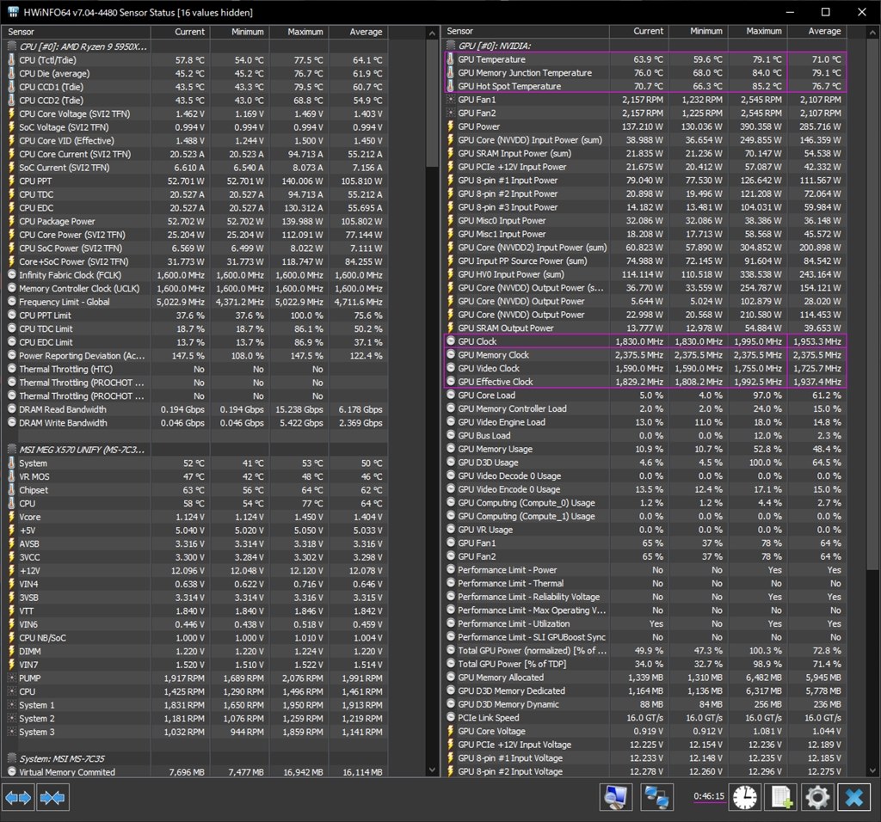Select the GPU 8-pin #1 Input Power row
Image resolution: width=881 pixels, height=822 pixels.
coord(644,181)
